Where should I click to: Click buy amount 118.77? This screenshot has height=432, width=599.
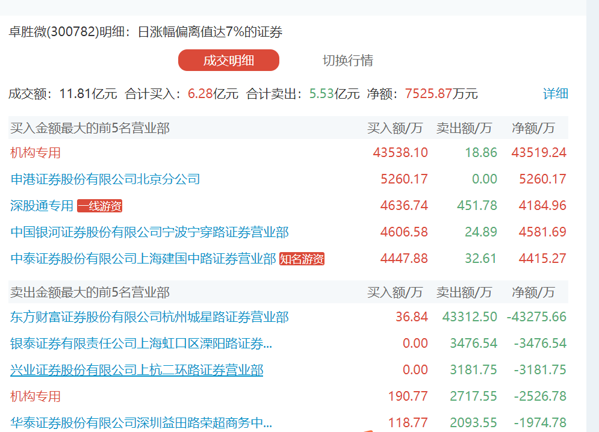408,422
